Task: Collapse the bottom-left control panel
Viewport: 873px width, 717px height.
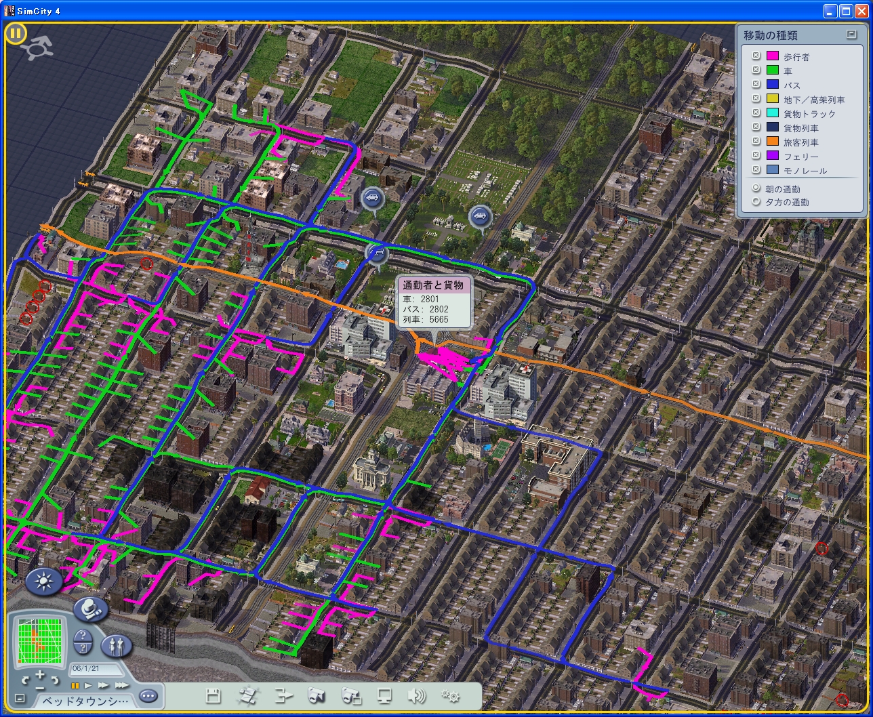Action: pyautogui.click(x=20, y=699)
